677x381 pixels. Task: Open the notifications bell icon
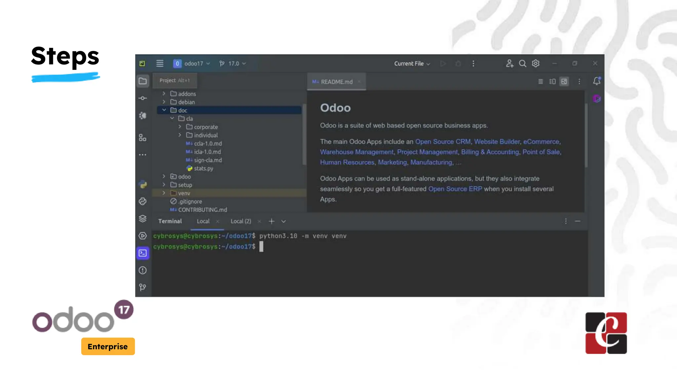click(x=597, y=81)
